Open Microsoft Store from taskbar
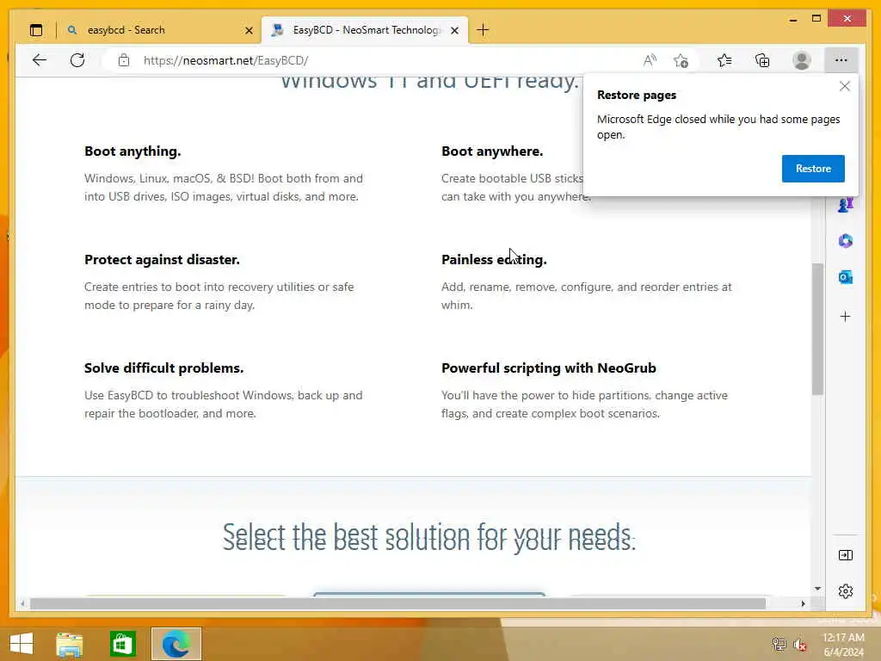 pyautogui.click(x=122, y=644)
